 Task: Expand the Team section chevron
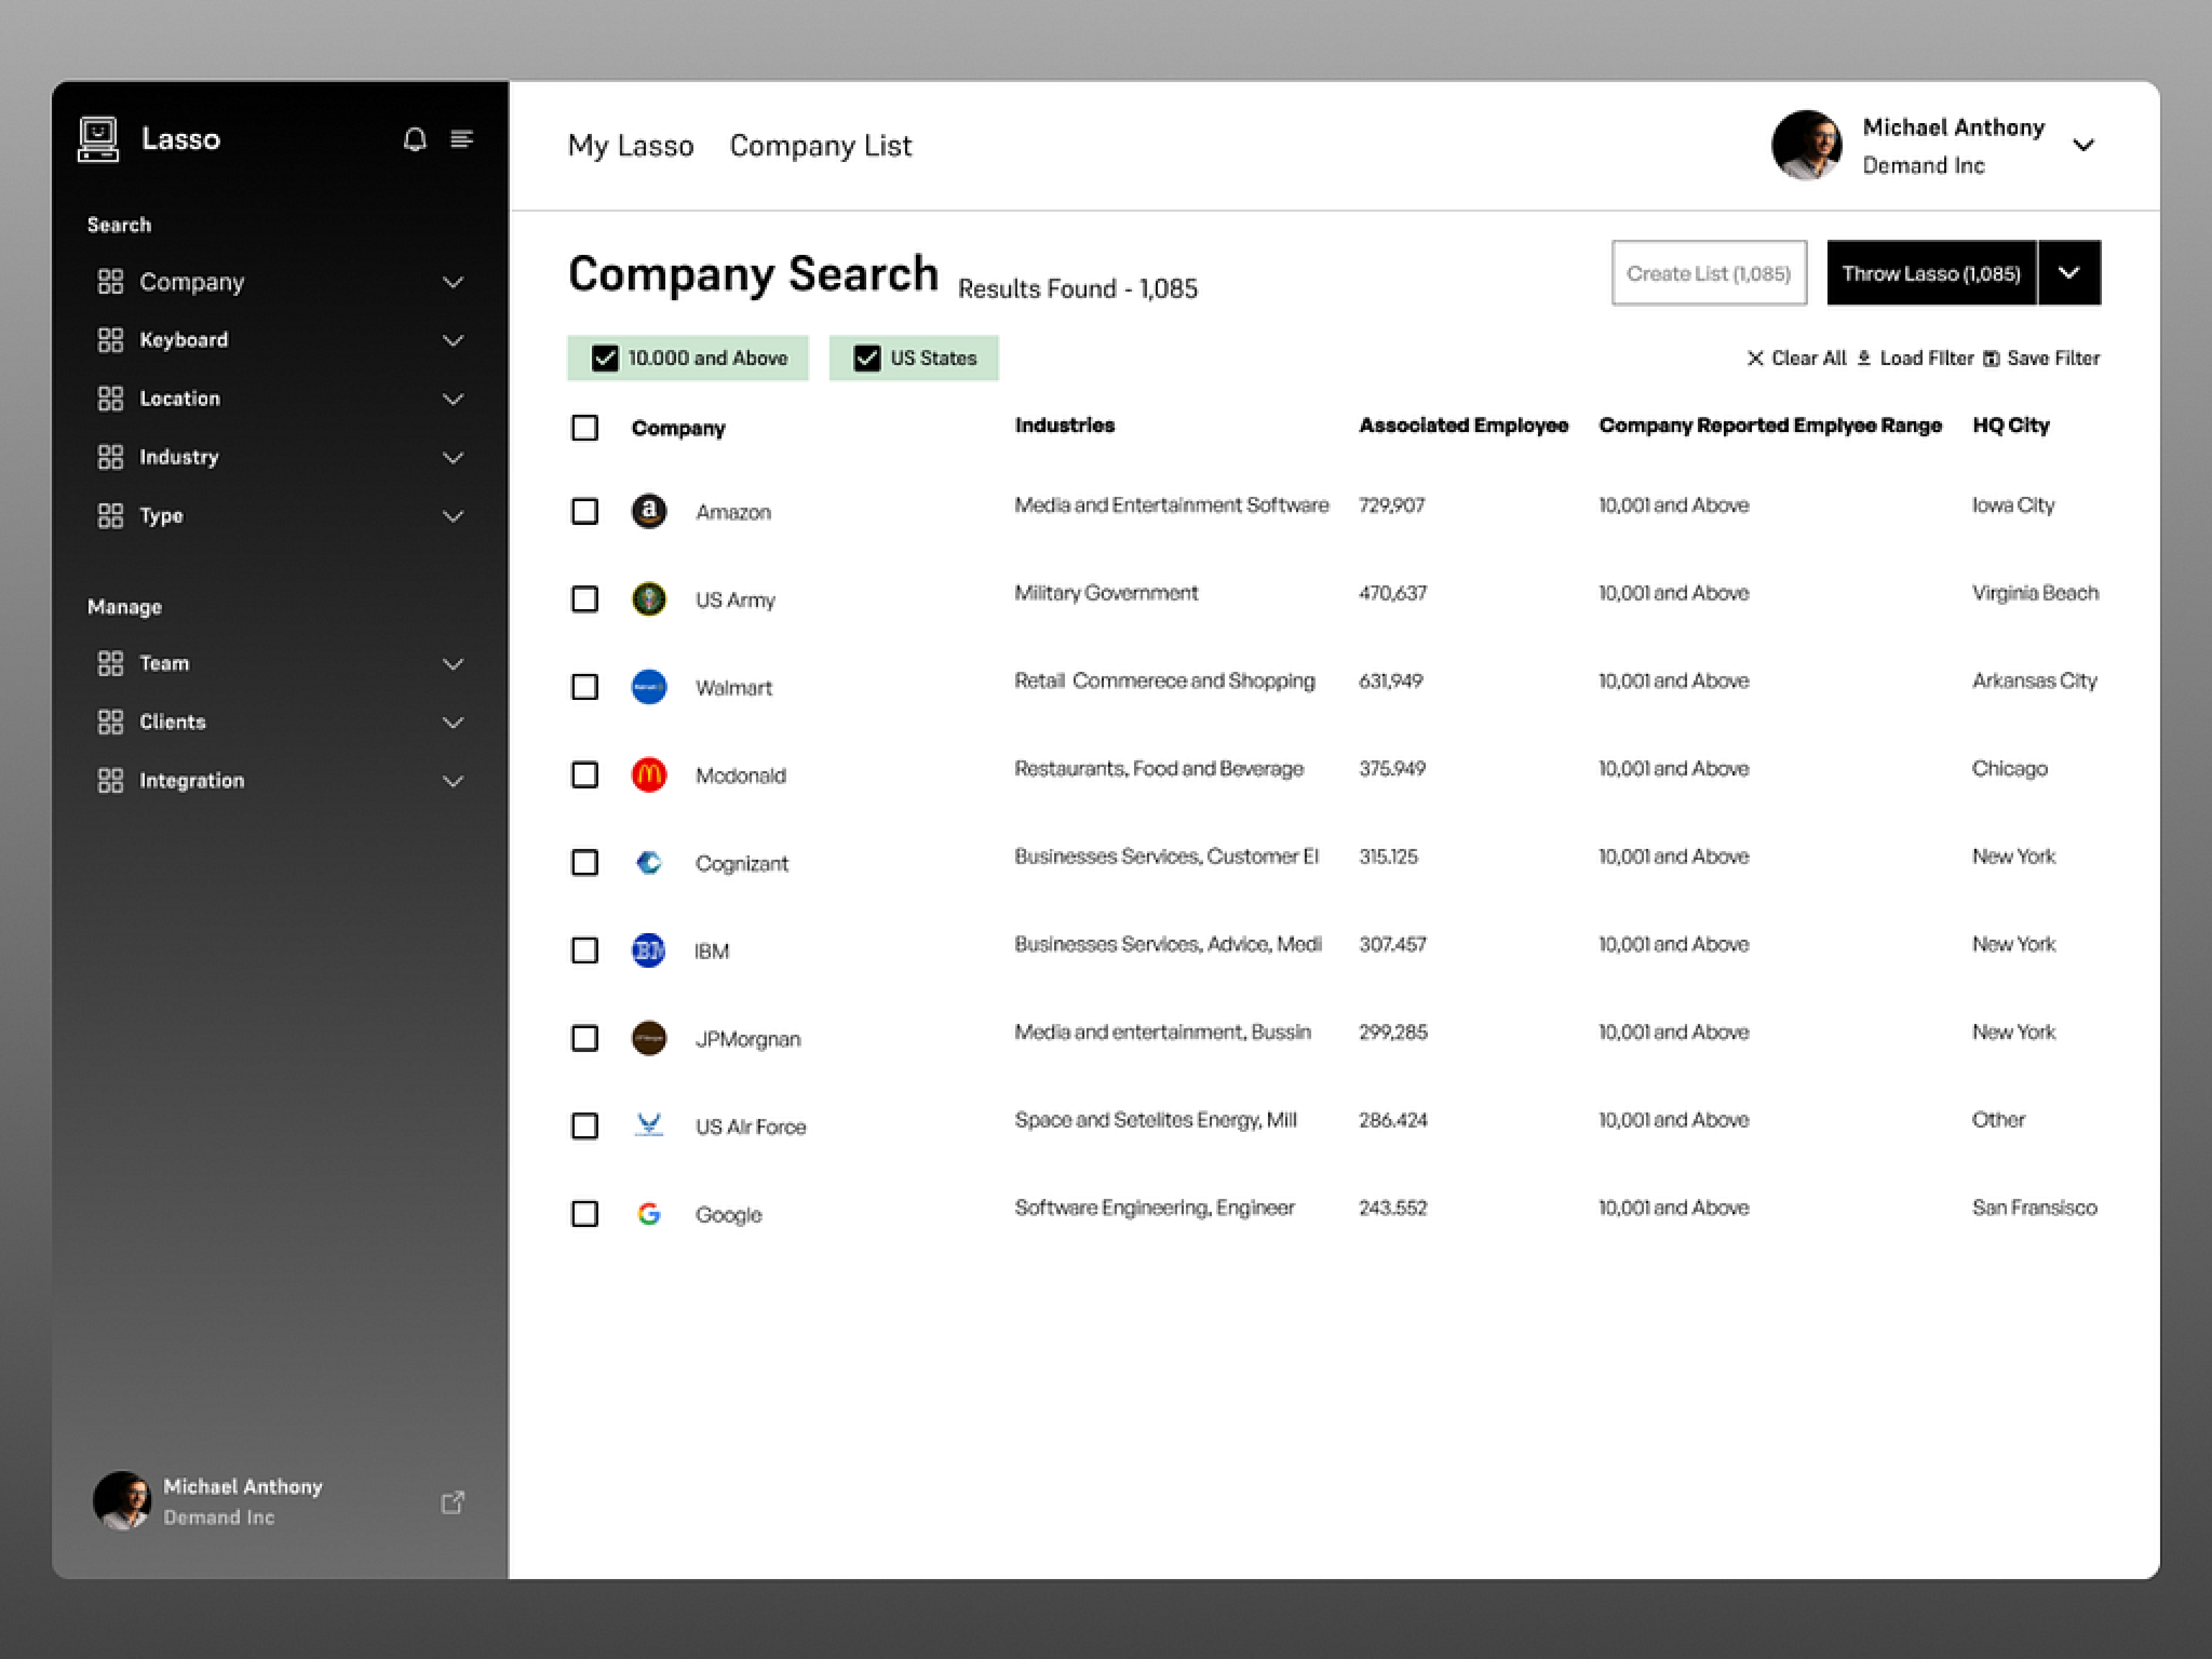[x=453, y=665]
